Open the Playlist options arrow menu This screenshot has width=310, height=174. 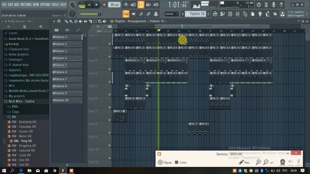[54, 21]
